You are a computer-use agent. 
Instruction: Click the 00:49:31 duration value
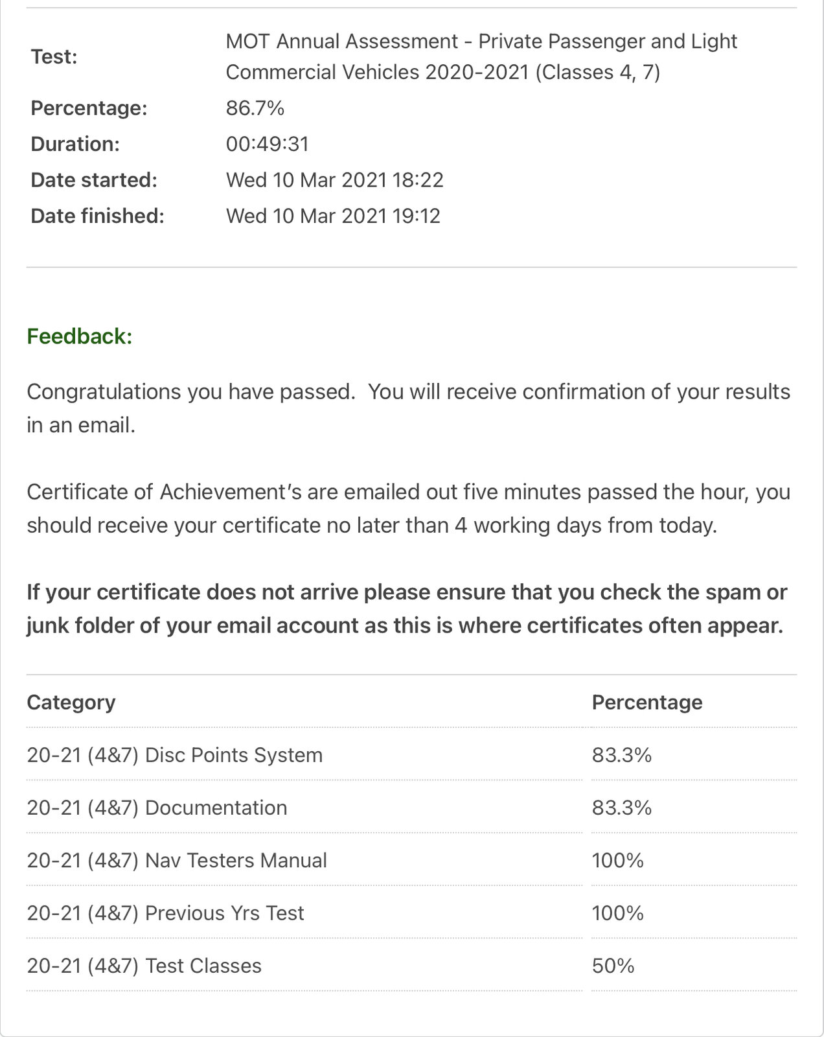pyautogui.click(x=267, y=144)
